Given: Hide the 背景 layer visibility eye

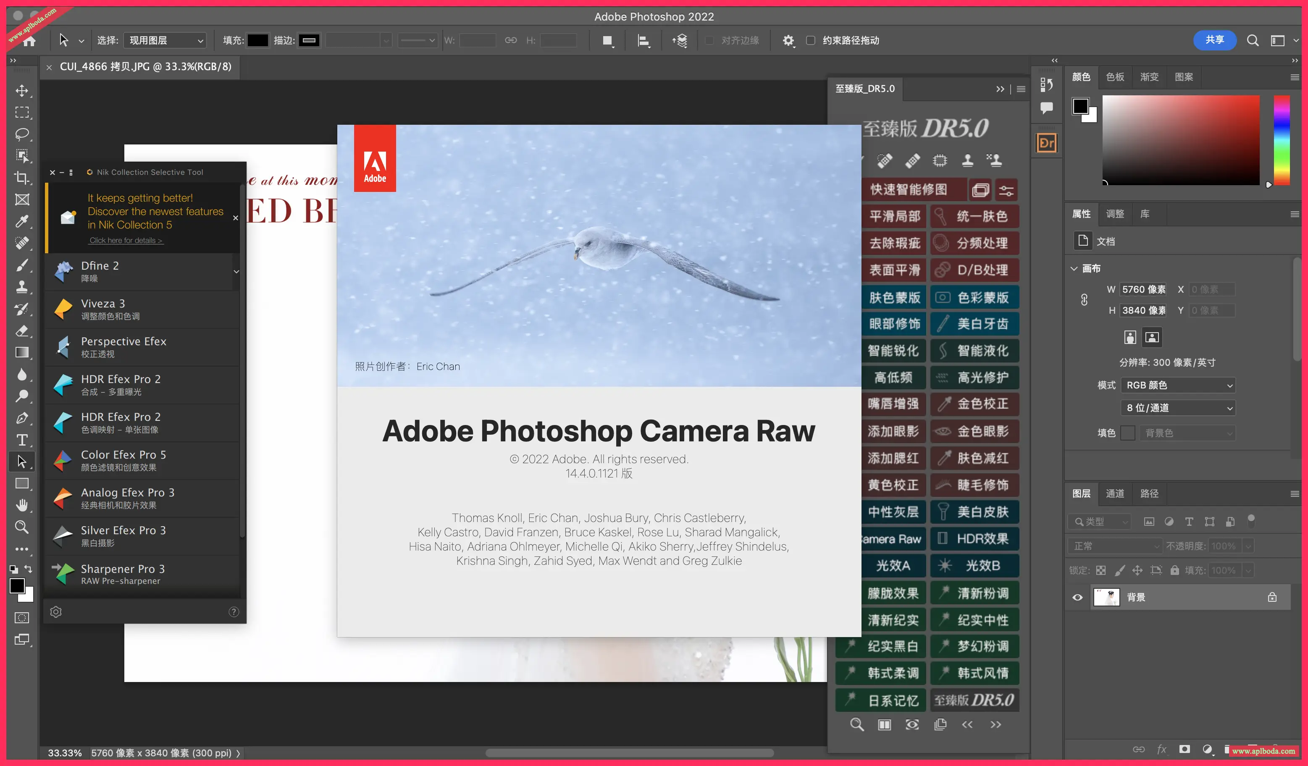Looking at the screenshot, I should (x=1077, y=597).
